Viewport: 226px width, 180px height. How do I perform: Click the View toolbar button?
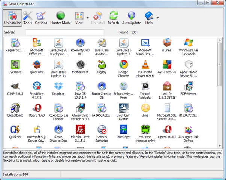(79, 18)
